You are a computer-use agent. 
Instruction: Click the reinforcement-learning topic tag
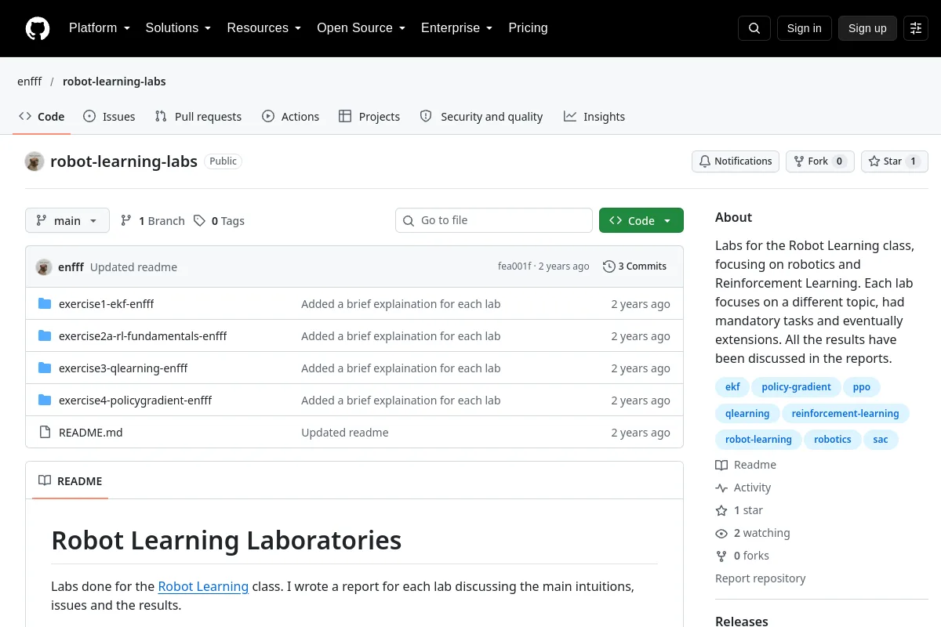coord(845,414)
